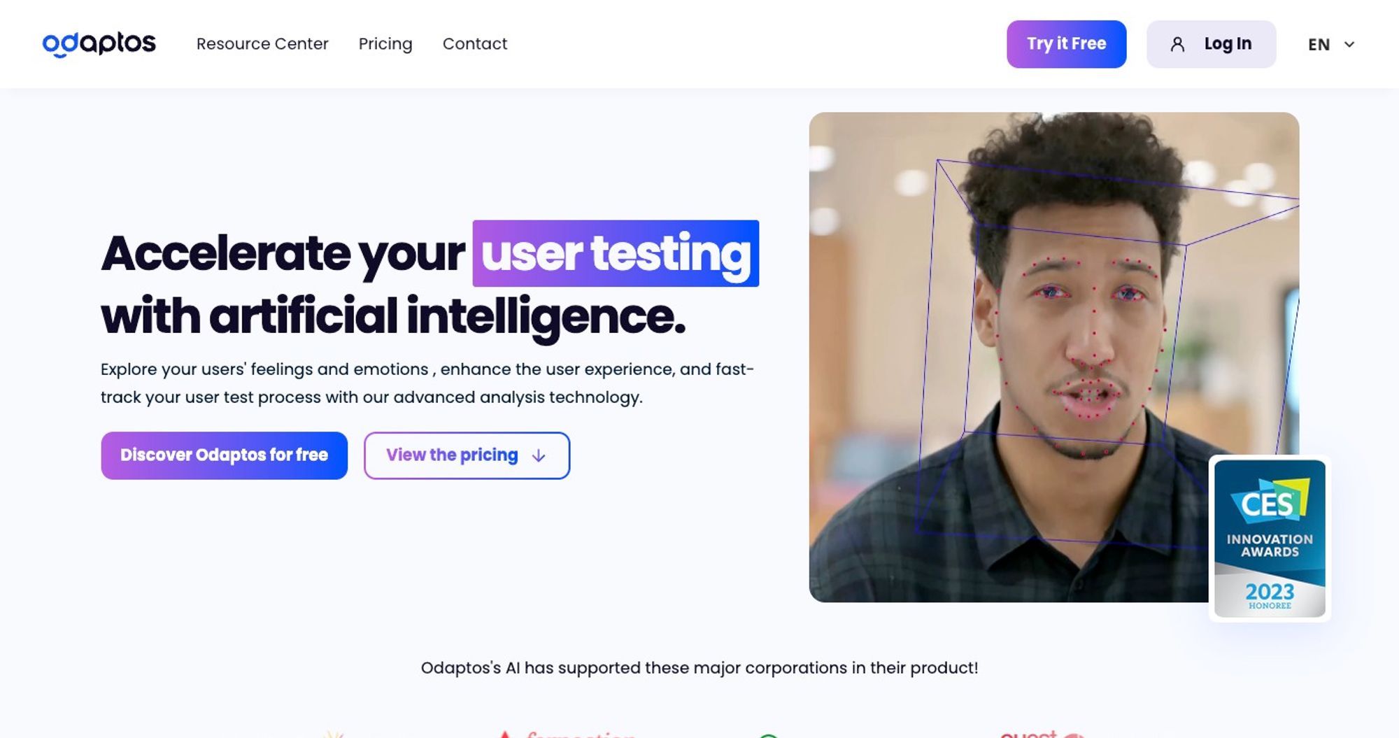Click the Try it Free button
This screenshot has height=738, width=1399.
pos(1066,44)
